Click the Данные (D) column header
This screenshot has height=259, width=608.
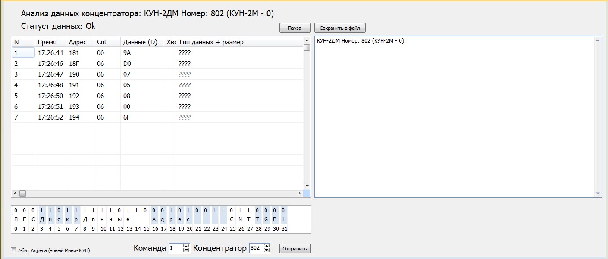141,42
